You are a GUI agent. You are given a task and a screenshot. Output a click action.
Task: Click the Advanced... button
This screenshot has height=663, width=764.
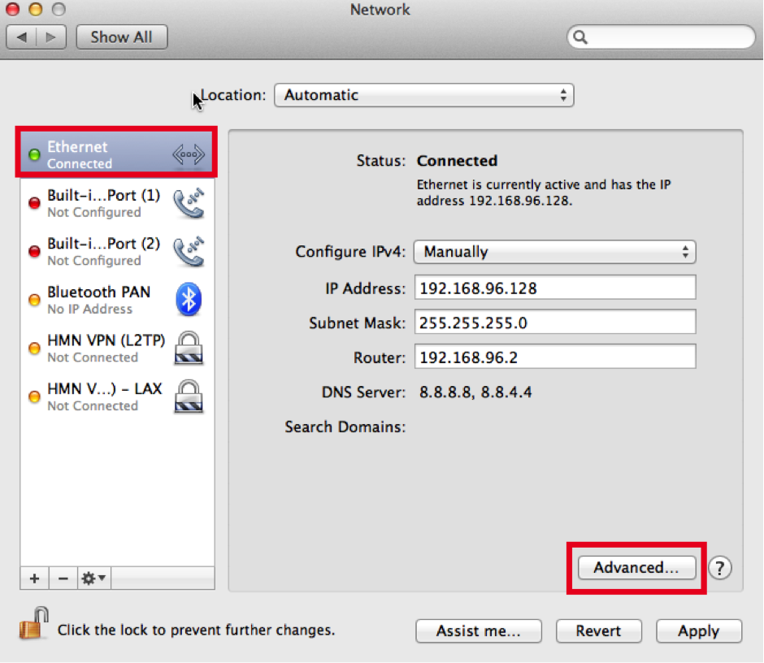click(637, 567)
